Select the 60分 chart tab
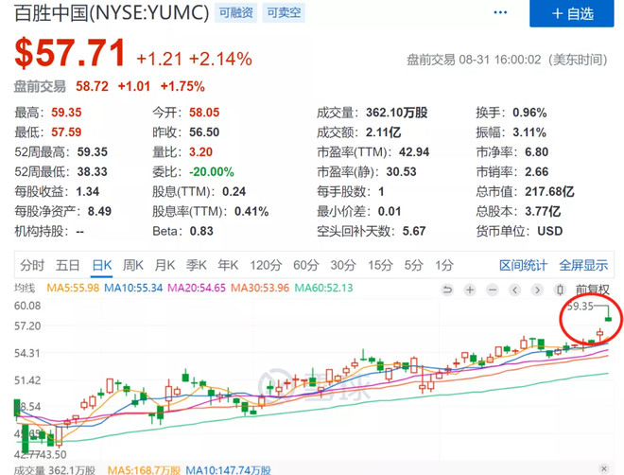Image resolution: width=624 pixels, height=475 pixels. click(x=306, y=265)
